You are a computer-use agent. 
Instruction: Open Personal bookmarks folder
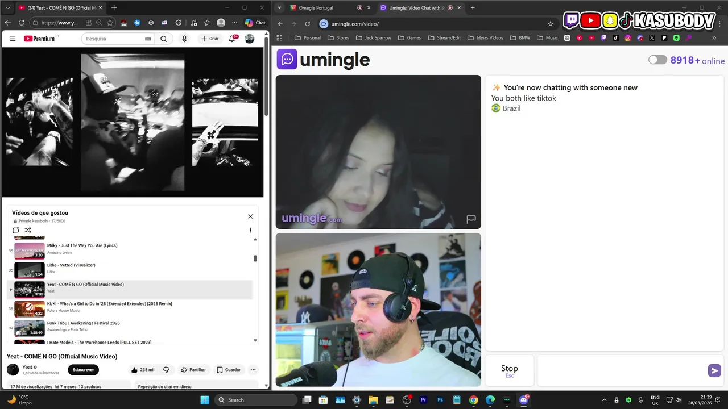(x=308, y=38)
